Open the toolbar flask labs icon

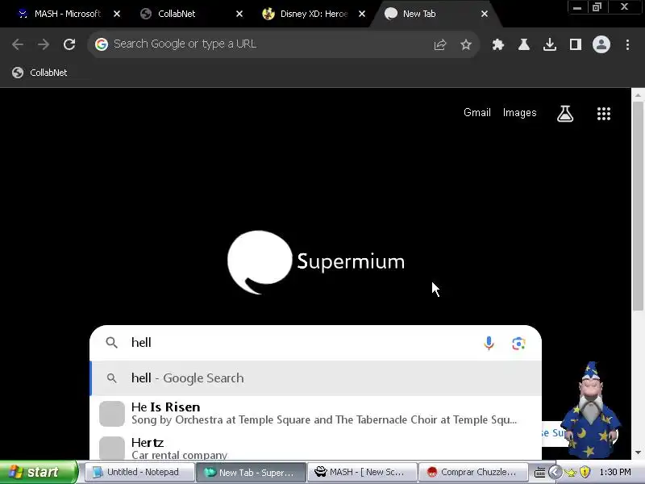coord(523,44)
